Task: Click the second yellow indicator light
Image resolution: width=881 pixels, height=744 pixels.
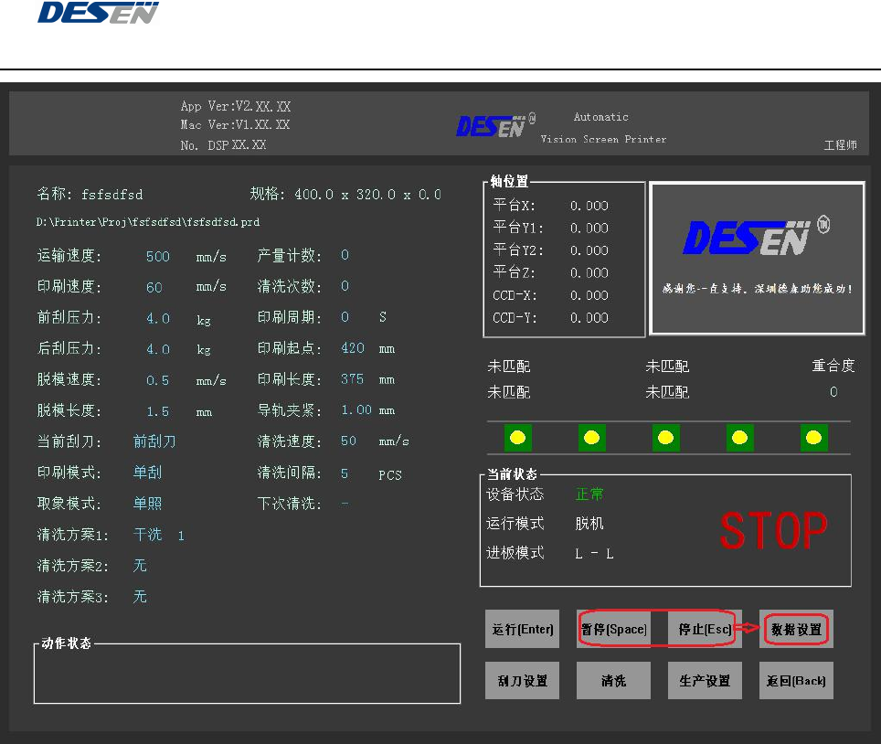Action: point(592,439)
